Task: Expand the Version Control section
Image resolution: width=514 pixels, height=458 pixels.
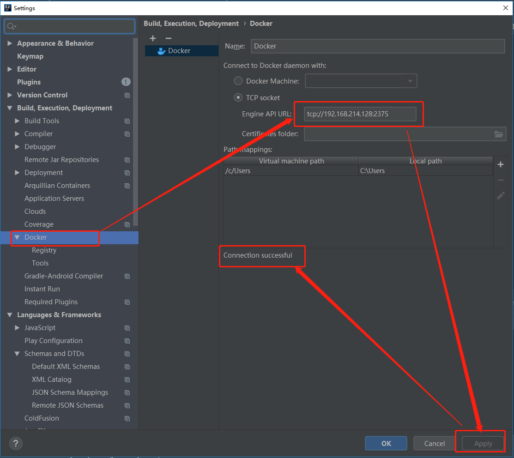Action: (10, 95)
